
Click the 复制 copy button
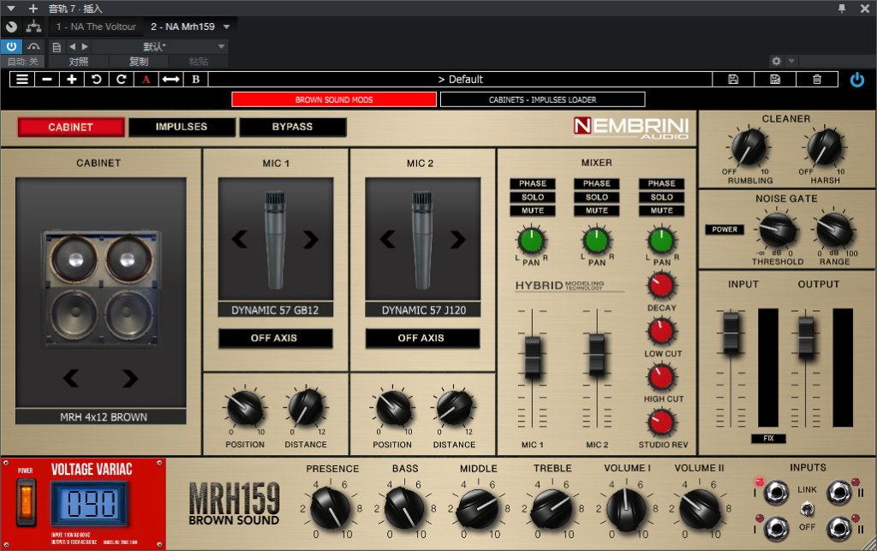pyautogui.click(x=139, y=62)
